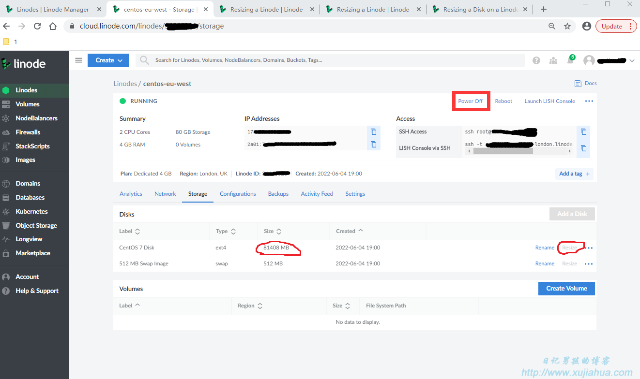640x379 pixels.
Task: Rename the CentOS 7 Disk
Action: coord(545,248)
